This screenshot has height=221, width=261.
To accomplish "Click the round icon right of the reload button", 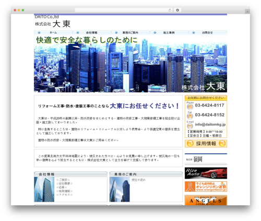I will coord(177,10).
